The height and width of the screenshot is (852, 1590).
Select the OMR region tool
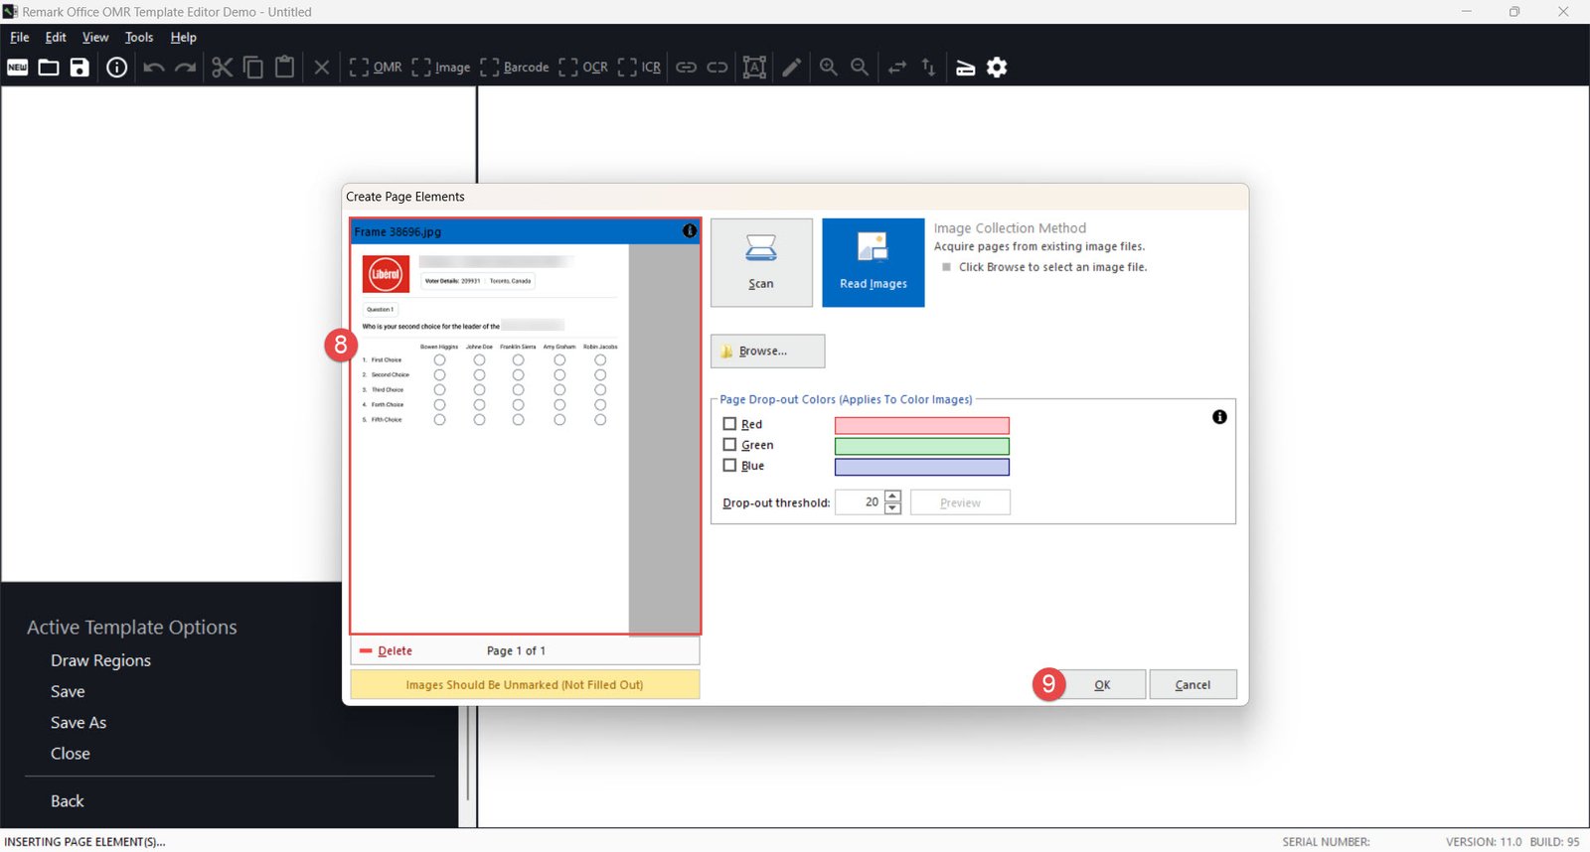376,68
